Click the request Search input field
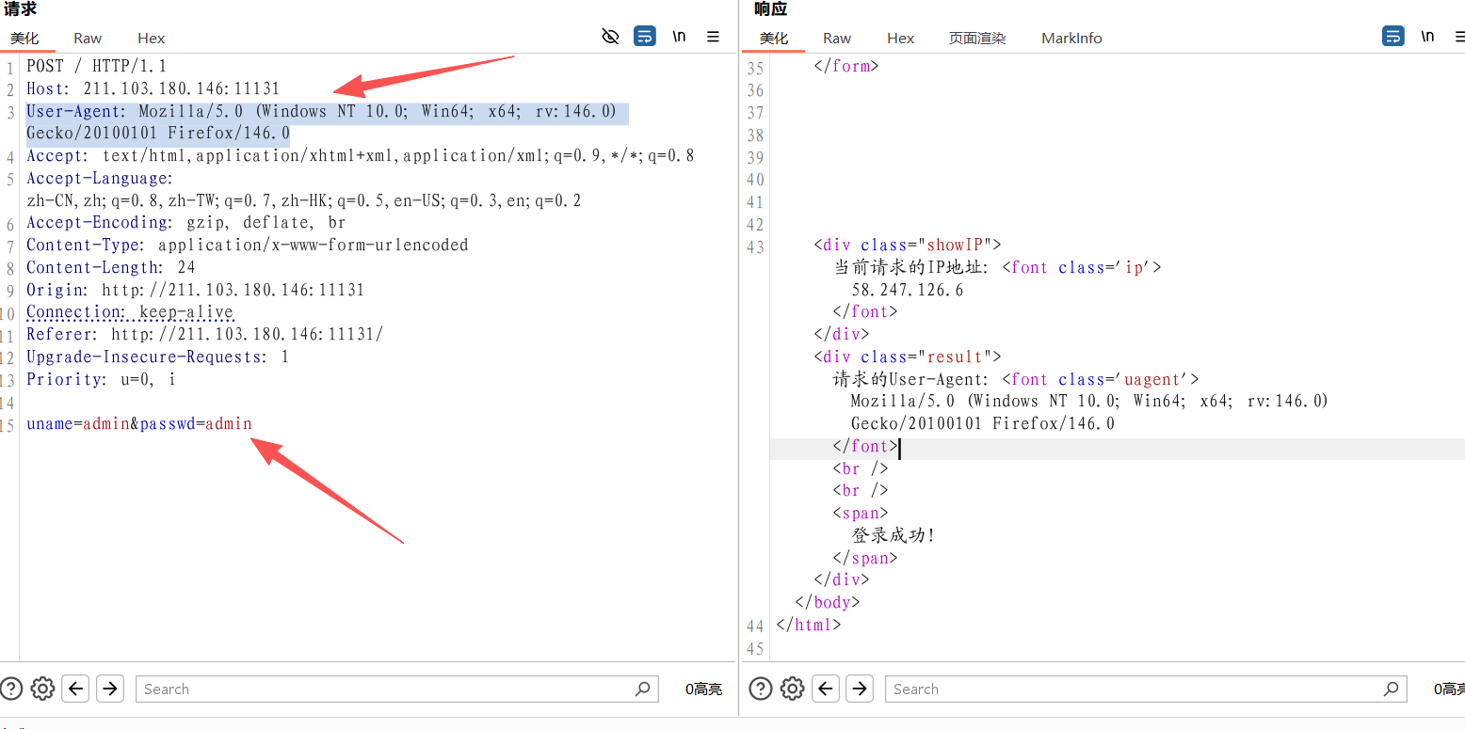 click(x=386, y=689)
